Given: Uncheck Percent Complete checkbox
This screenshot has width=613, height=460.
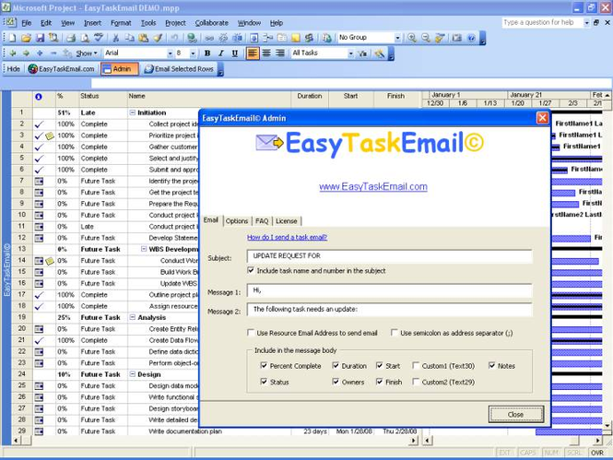Looking at the screenshot, I should tap(264, 365).
